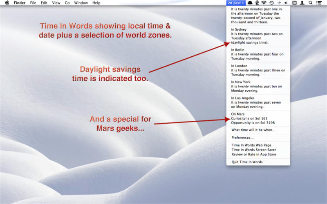Click the four-arrow menu bar icon
This screenshot has width=327, height=204.
click(279, 3)
